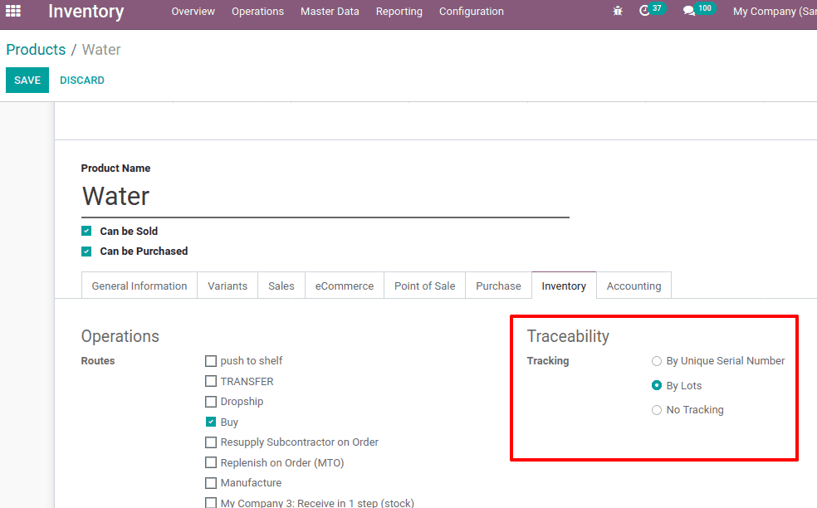The image size is (817, 508).
Task: Open the Configuration menu
Action: 471,11
